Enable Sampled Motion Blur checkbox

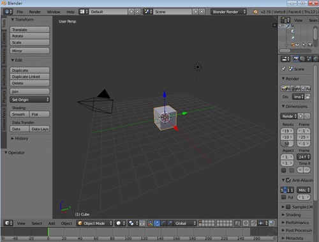(288, 207)
